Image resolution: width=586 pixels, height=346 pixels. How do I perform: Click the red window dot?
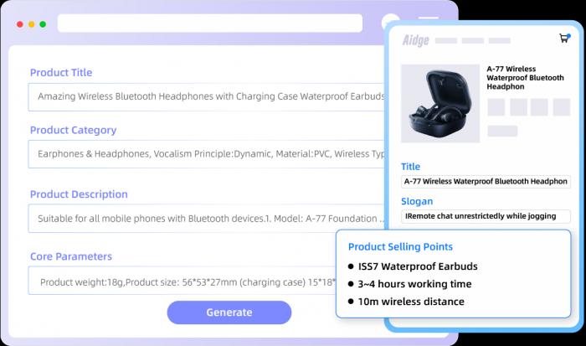[x=20, y=24]
